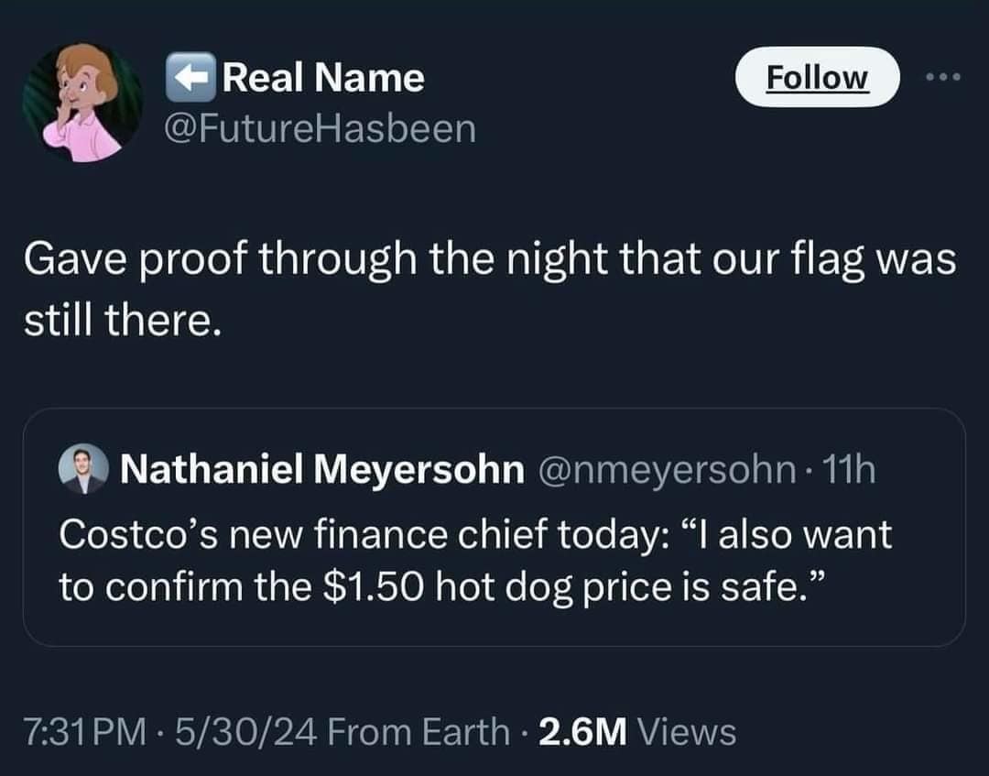
Task: Click the "still there." line of the tweet
Action: click(x=122, y=322)
